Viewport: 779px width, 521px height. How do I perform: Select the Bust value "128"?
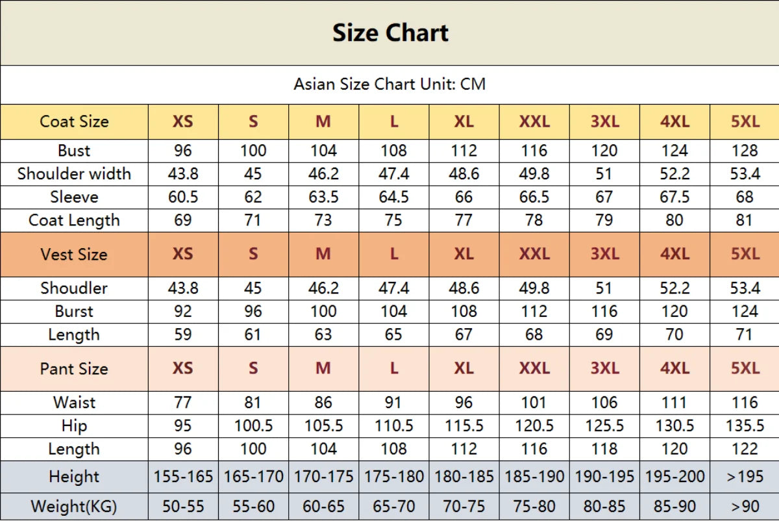[745, 151]
